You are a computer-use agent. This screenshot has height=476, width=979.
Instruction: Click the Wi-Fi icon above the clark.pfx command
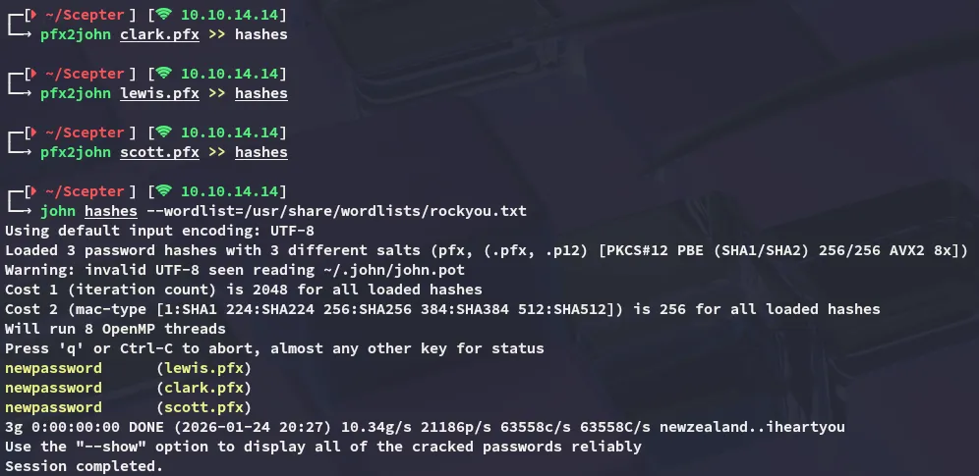click(163, 15)
